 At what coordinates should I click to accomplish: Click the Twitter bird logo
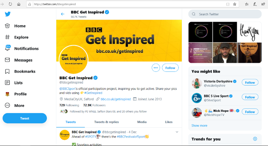click(8, 14)
